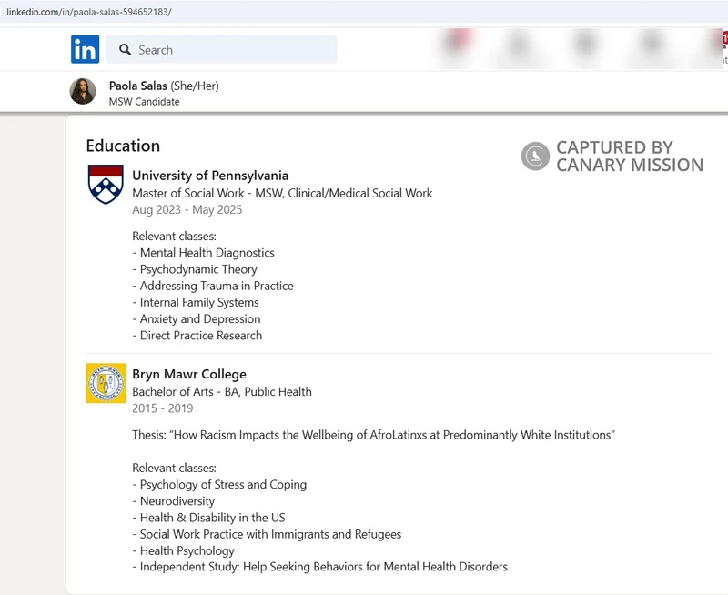Click the Independent Study Help Seeking Behaviors entry
Image resolution: width=728 pixels, height=595 pixels.
[x=320, y=567]
